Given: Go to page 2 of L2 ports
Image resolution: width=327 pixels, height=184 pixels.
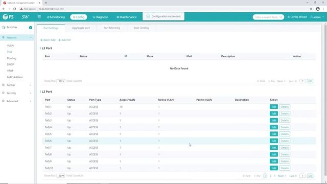Looking at the screenshot, I should pyautogui.click(x=270, y=176).
